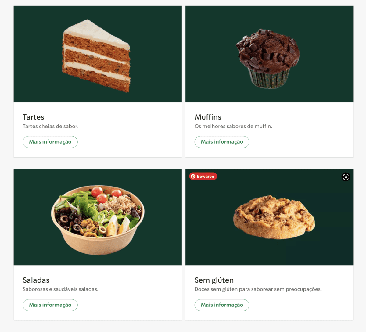
Task: Click the carrot cake slice image
Action: [x=96, y=56]
